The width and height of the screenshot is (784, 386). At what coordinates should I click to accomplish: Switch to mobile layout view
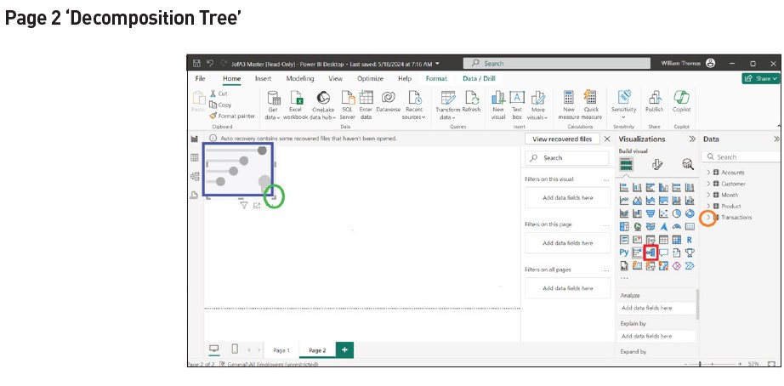pyautogui.click(x=235, y=349)
